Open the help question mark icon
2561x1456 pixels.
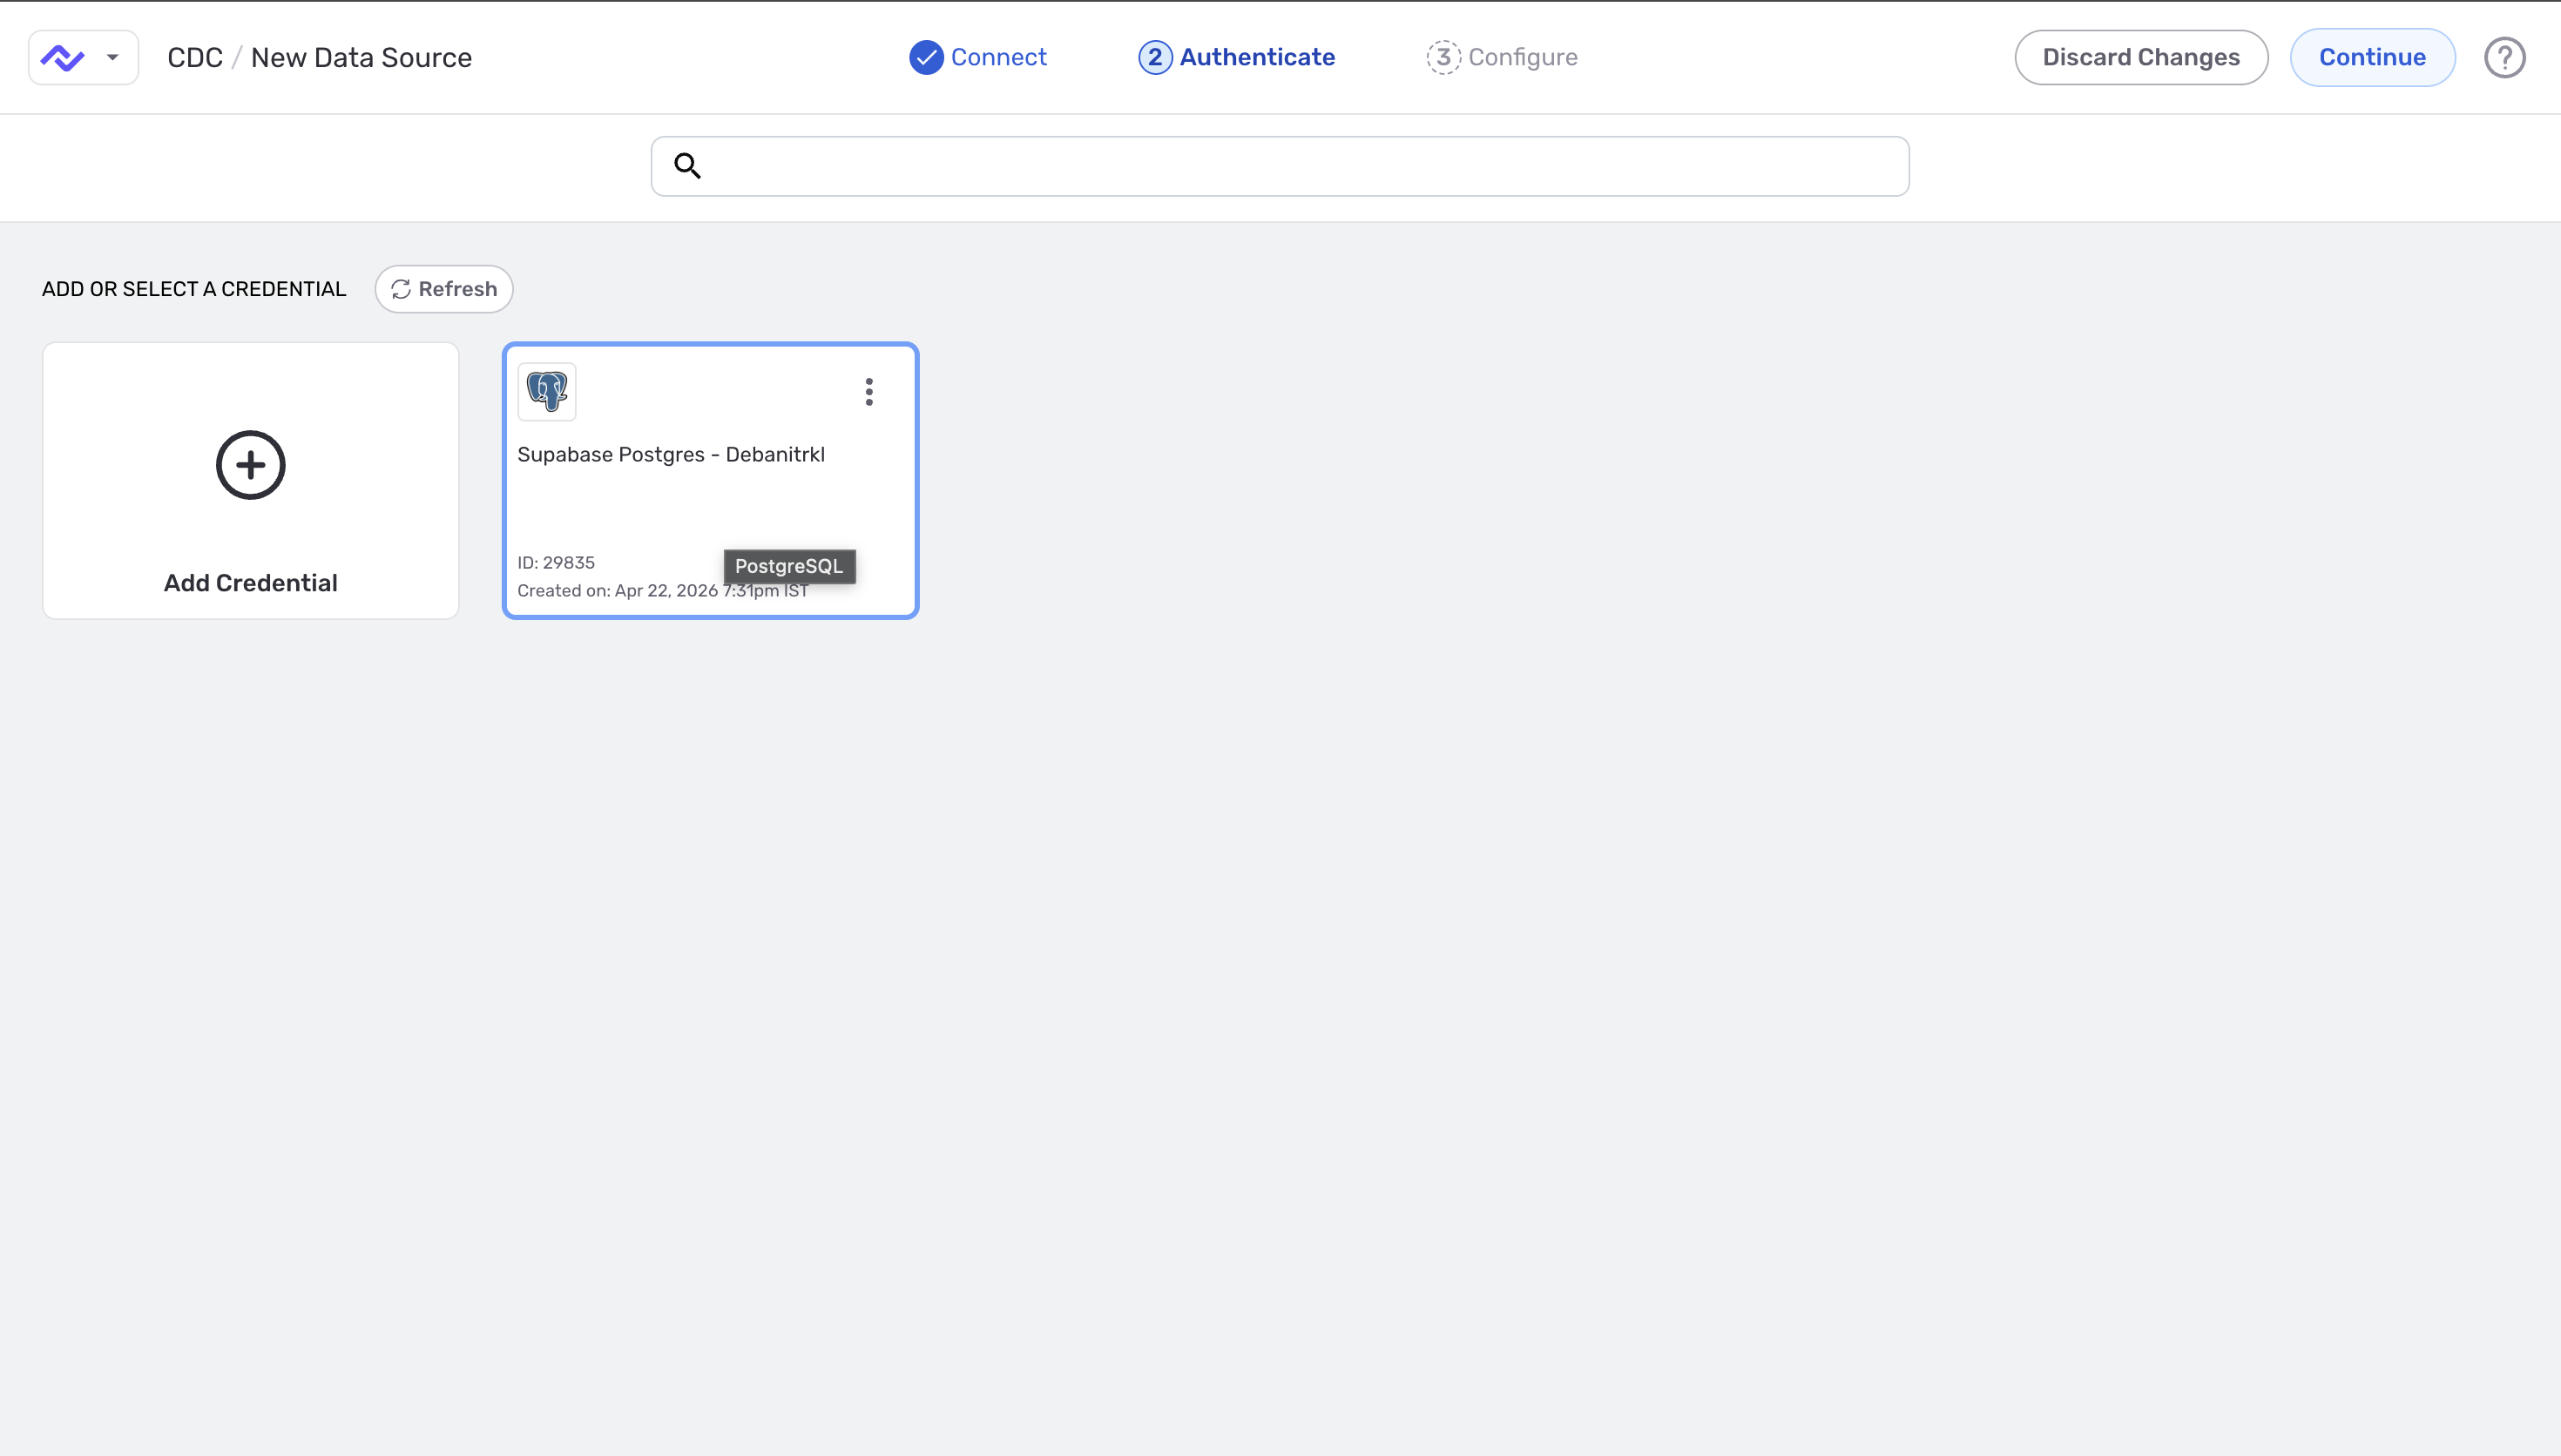point(2504,57)
